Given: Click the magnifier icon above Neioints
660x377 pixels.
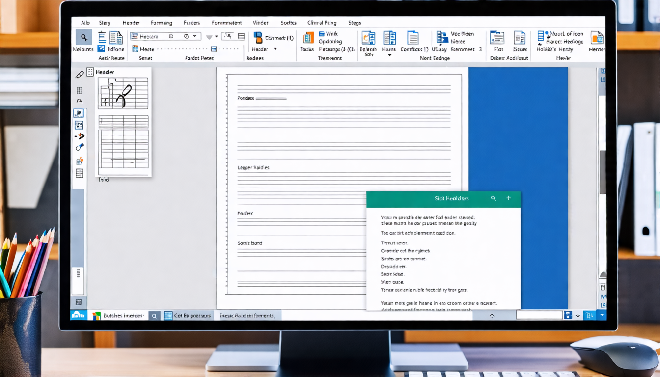Looking at the screenshot, I should (x=83, y=37).
